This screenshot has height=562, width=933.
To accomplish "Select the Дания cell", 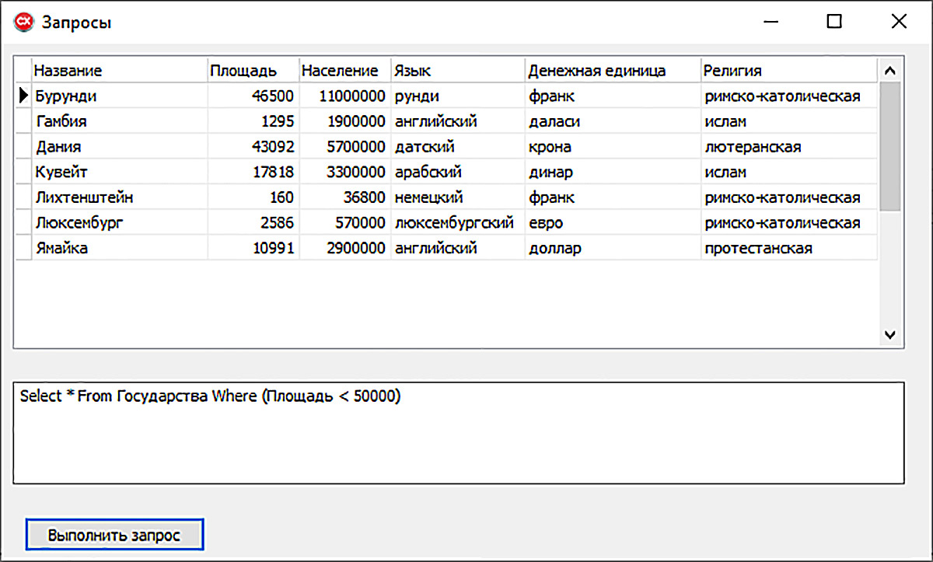I will 119,146.
